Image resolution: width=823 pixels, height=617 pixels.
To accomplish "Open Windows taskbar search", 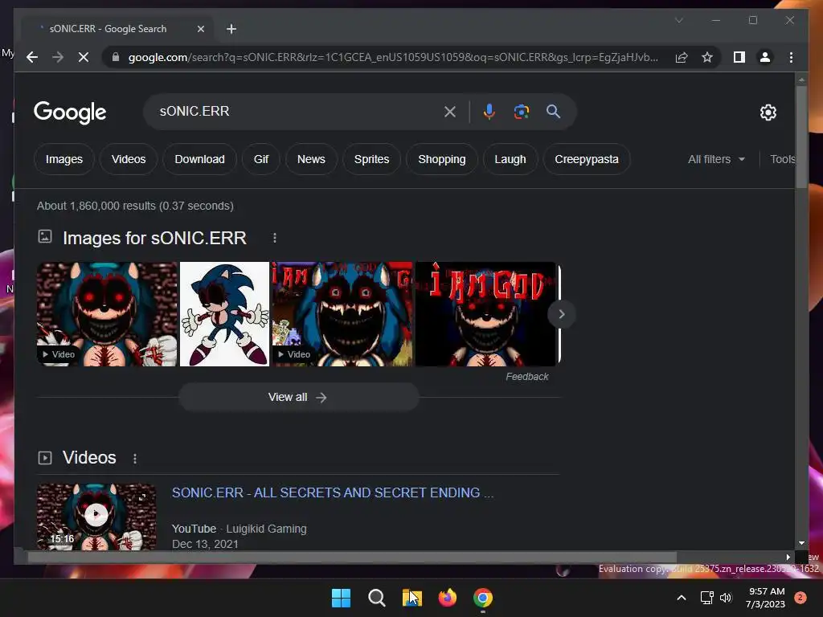I will [x=376, y=598].
